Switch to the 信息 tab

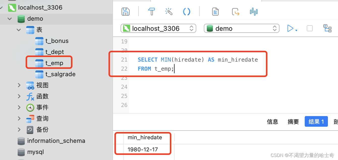tap(272, 122)
